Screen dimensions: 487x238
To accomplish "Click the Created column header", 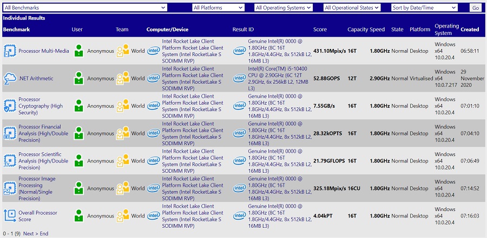I will click(470, 30).
